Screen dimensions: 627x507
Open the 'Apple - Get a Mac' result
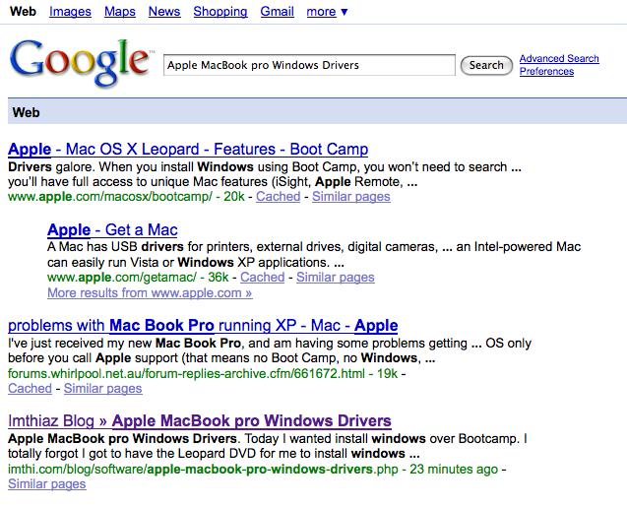pos(112,230)
